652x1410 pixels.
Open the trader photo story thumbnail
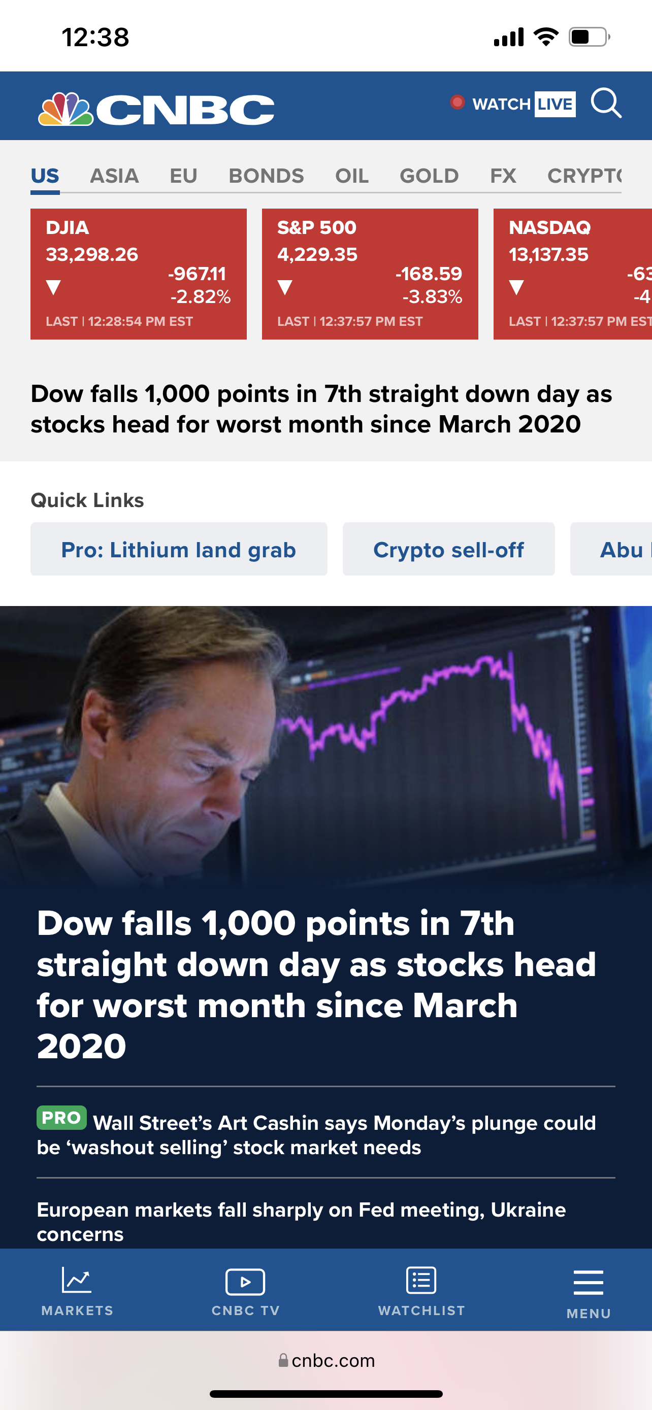point(325,745)
